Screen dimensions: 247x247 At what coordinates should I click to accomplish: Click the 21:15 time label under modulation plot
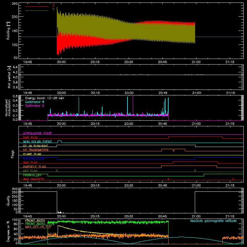230,124
